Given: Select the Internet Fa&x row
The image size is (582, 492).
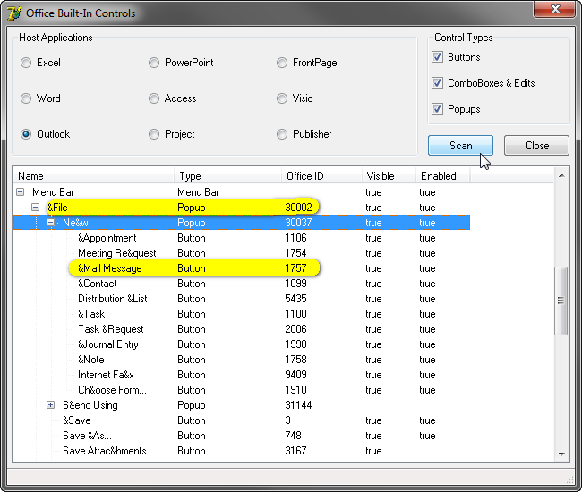Looking at the screenshot, I should tap(242, 375).
